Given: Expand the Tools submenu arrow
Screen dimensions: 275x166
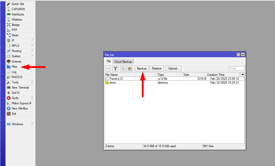Looking at the screenshot, I should (32, 82).
